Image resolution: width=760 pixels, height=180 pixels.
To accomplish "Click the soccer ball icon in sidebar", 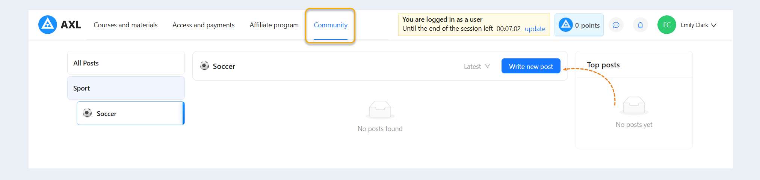I will coord(87,113).
